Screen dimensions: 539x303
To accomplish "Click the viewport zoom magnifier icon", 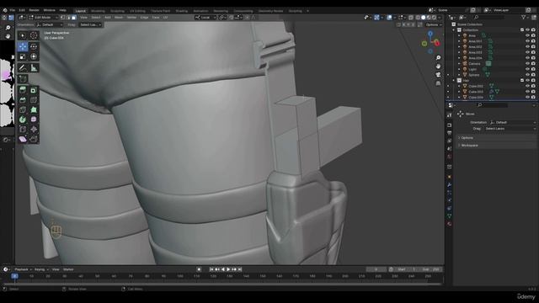I will tap(438, 58).
